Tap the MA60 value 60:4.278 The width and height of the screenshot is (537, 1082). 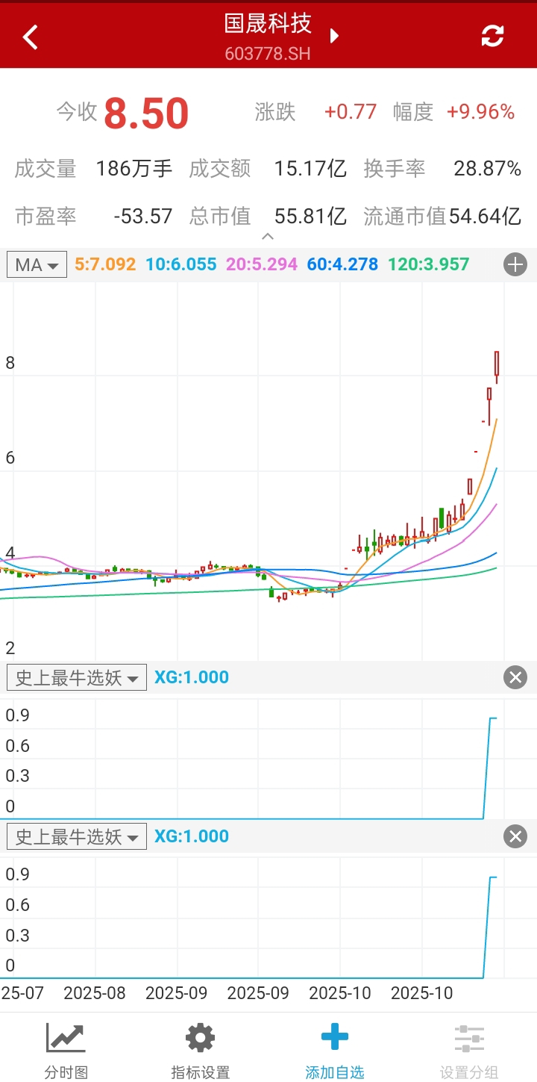[x=343, y=264]
